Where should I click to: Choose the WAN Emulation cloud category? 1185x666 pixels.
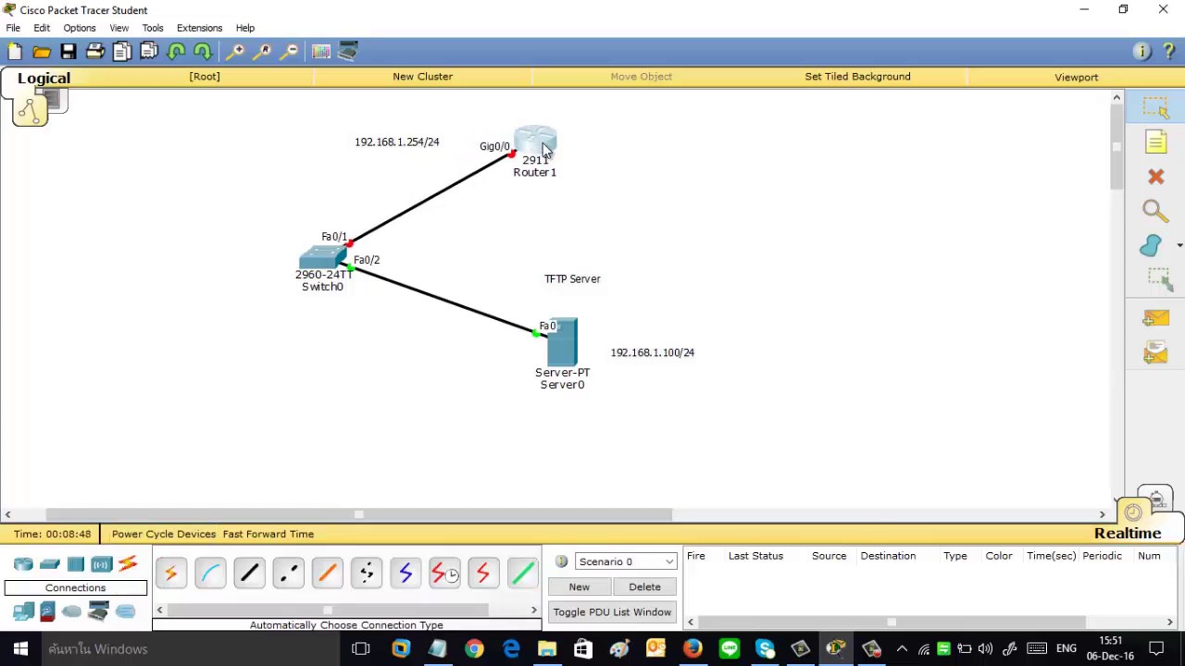click(x=72, y=610)
